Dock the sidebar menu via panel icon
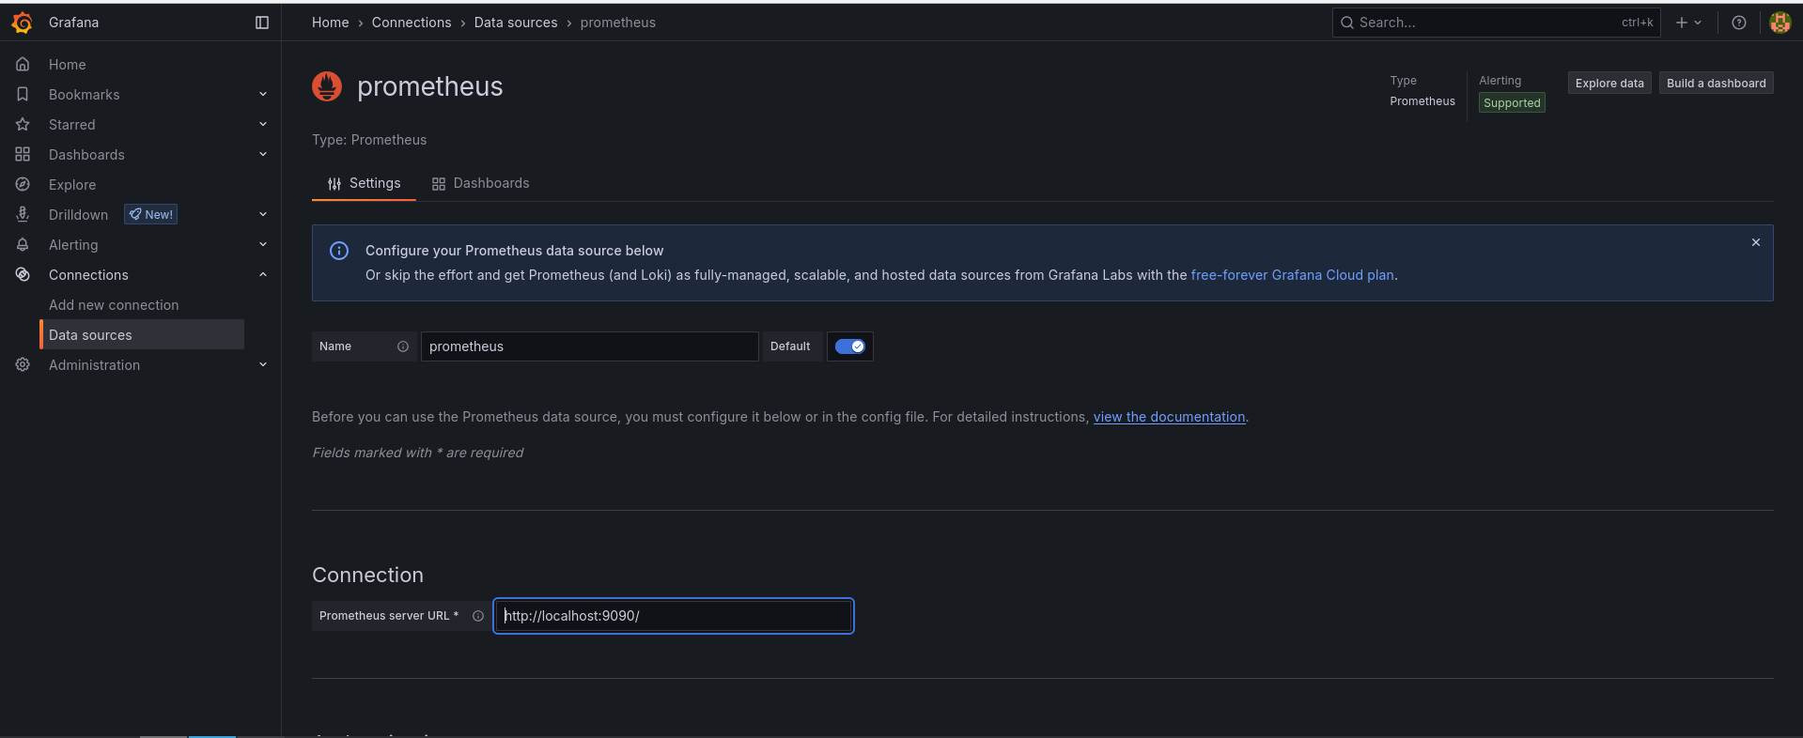1803x738 pixels. click(262, 23)
